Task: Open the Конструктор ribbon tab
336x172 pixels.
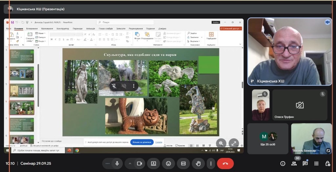Action: (x=63, y=29)
